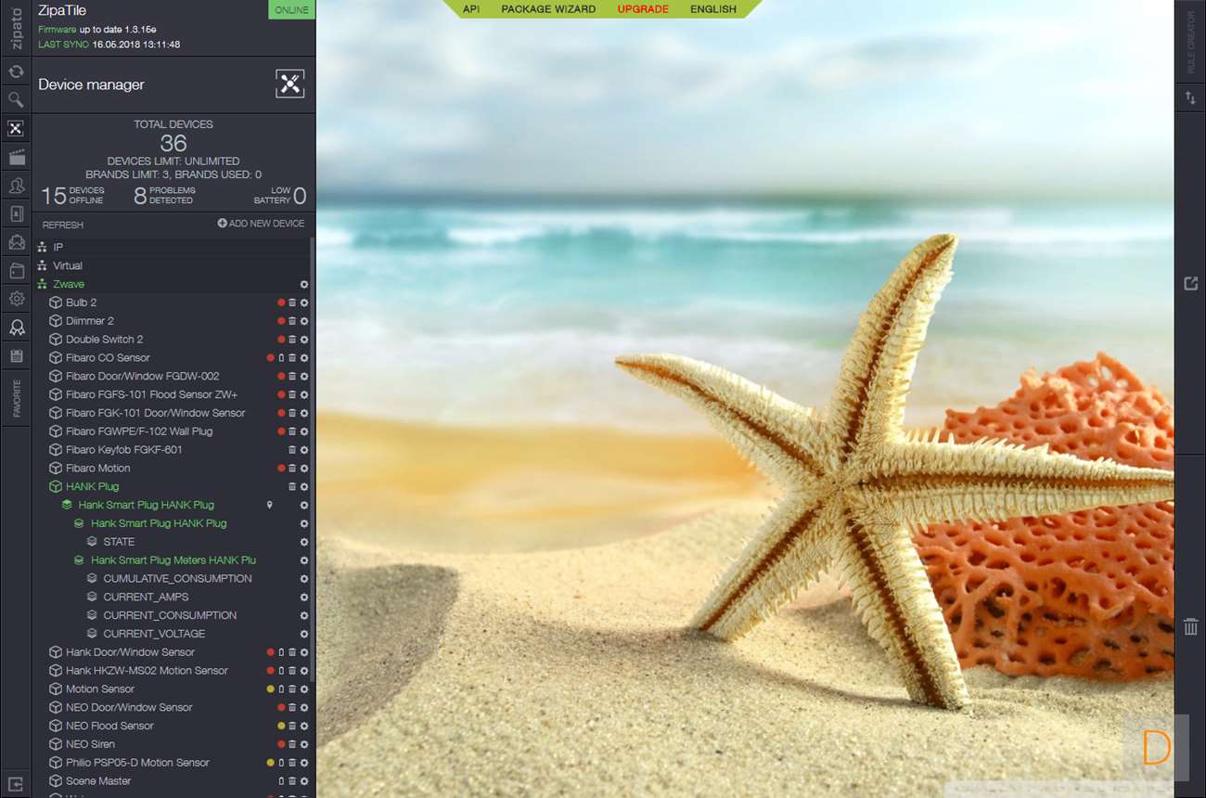Open gear settings for Dimmer 2
Viewport: 1206px width, 798px height.
click(x=304, y=321)
